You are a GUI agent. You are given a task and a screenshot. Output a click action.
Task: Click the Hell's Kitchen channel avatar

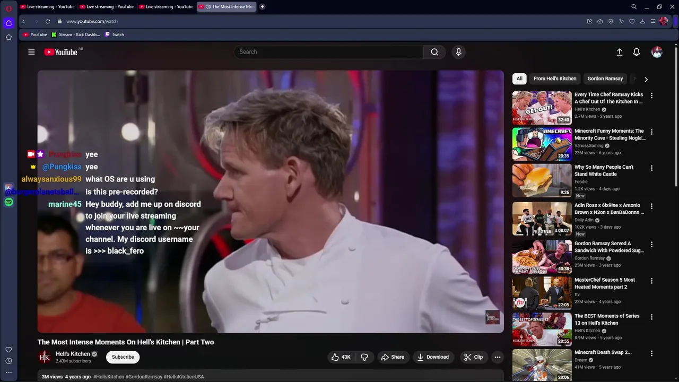coord(45,357)
